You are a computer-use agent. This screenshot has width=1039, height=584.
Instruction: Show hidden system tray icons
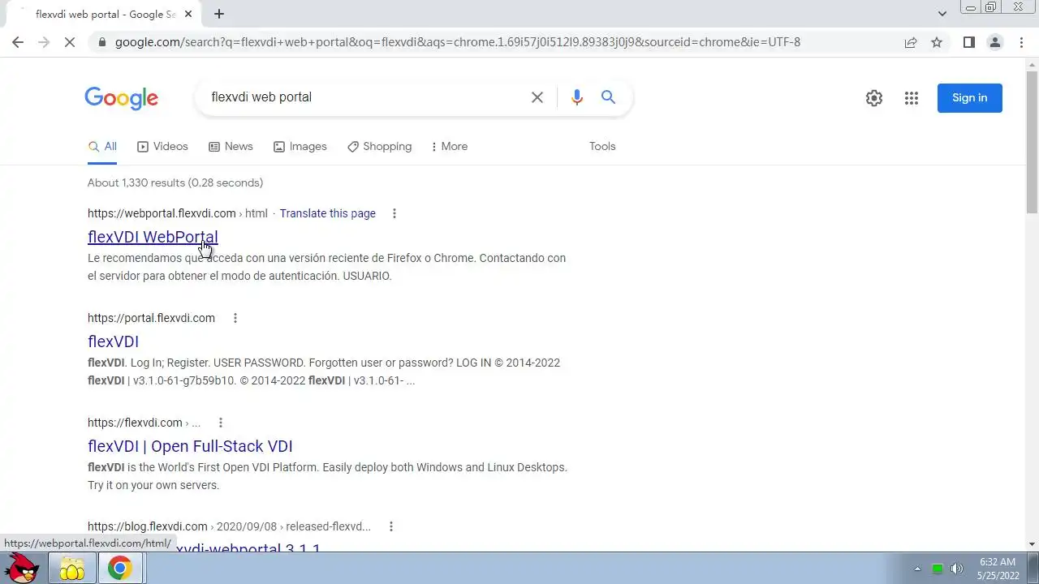917,569
